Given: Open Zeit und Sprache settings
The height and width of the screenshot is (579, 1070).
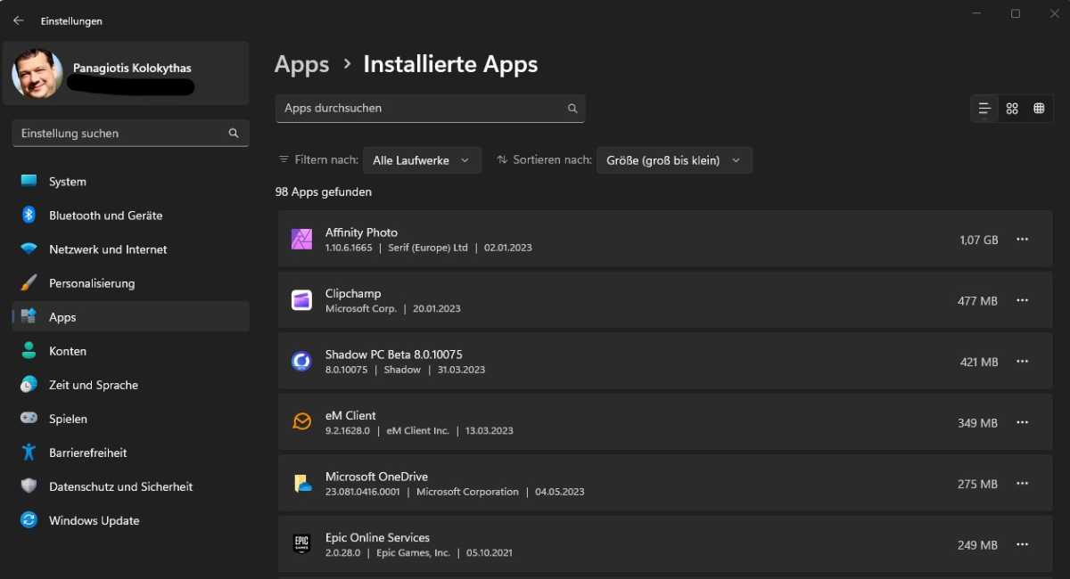Looking at the screenshot, I should (x=130, y=384).
